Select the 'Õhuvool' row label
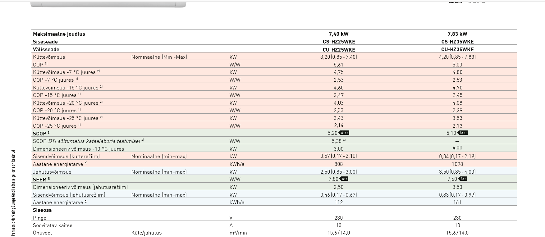This screenshot has width=545, height=237. click(42, 233)
